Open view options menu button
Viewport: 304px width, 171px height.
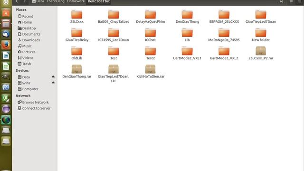(300, 1)
